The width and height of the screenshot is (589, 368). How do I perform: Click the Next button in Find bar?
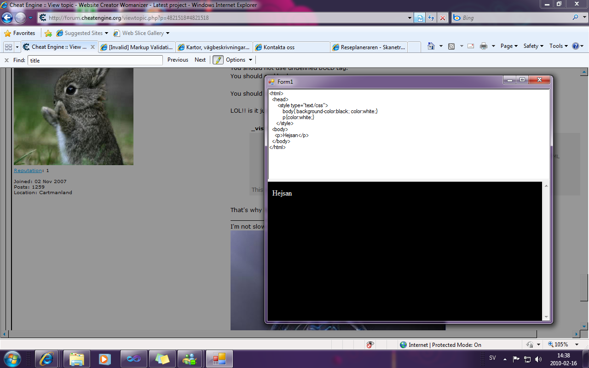[200, 60]
